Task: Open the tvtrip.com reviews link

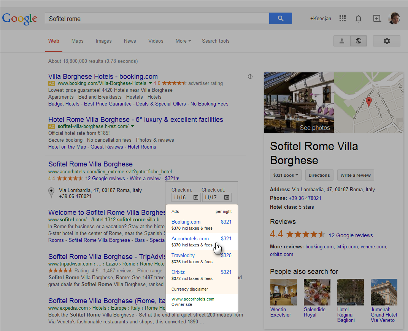Action: [347, 246]
